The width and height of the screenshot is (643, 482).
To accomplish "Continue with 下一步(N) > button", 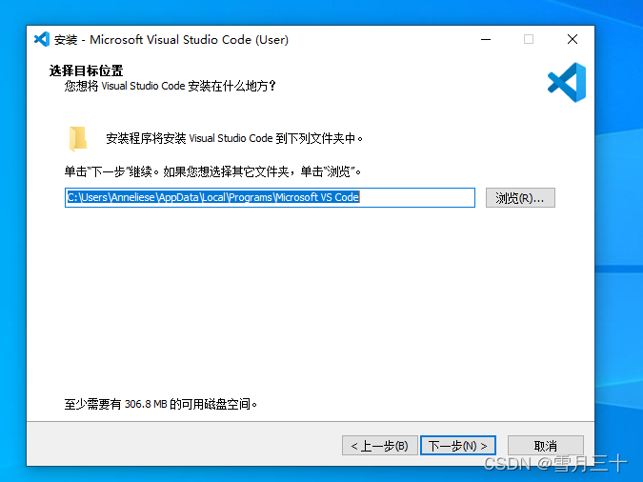I will coord(457,446).
